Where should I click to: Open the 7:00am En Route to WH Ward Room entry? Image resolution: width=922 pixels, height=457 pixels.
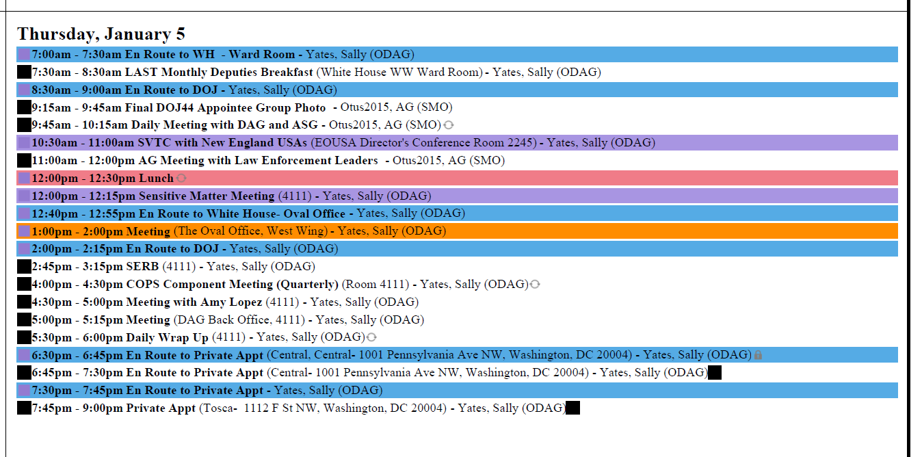[457, 55]
